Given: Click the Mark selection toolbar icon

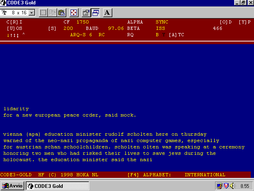Looking at the screenshot, I should pyautogui.click(x=43, y=13).
